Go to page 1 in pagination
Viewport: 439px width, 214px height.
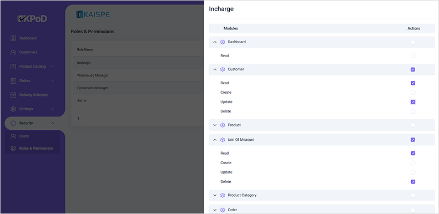click(78, 119)
